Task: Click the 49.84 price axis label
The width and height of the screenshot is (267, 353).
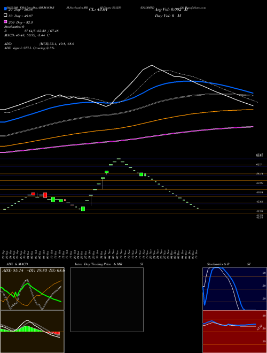Action: [x=260, y=193]
